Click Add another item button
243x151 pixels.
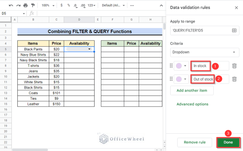[x=192, y=90]
